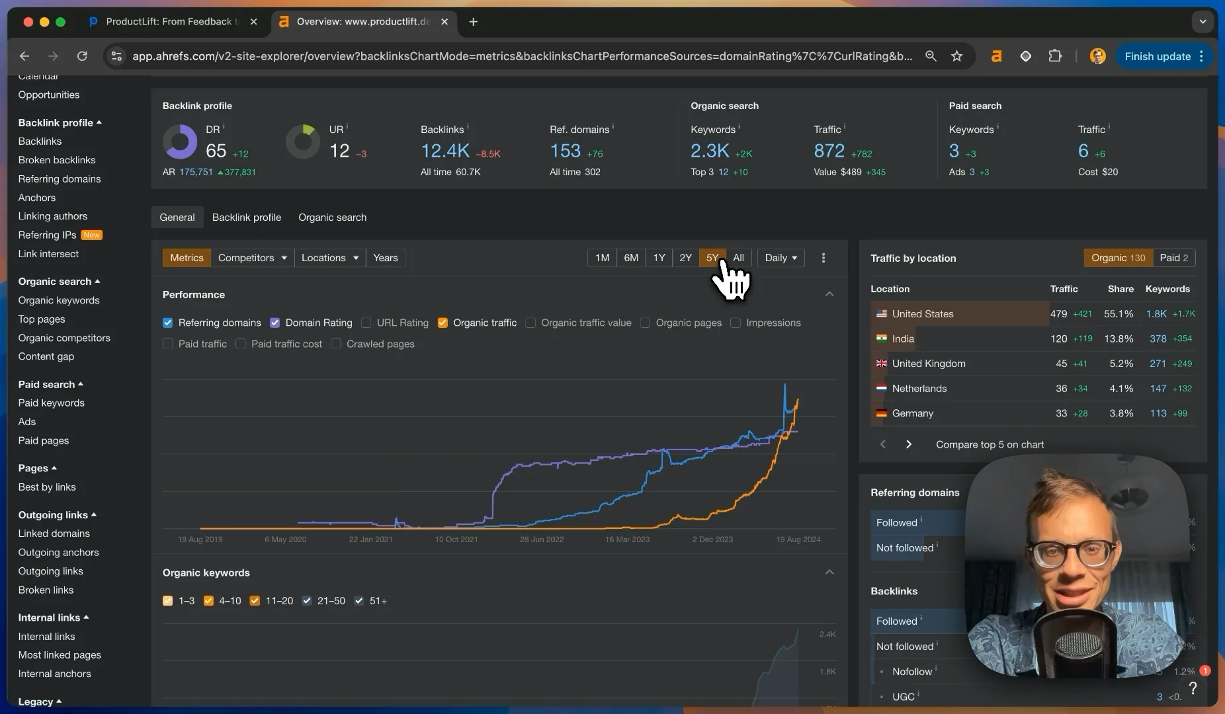Select the Paid 2 traffic tab

pyautogui.click(x=1173, y=258)
